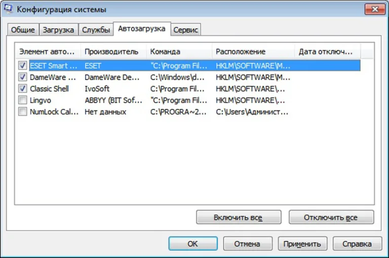The image size is (389, 258).
Task: Click the ESET manufacturer cell
Action: [93, 65]
